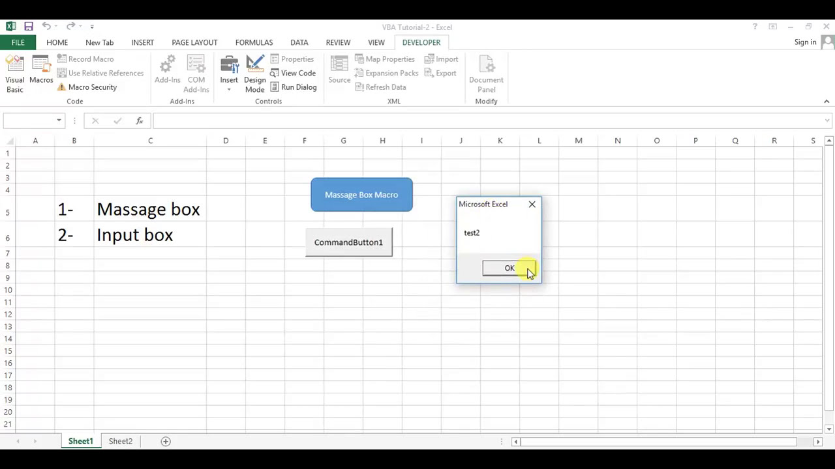The height and width of the screenshot is (469, 835).
Task: Click the formula bar input field
Action: [x=487, y=121]
